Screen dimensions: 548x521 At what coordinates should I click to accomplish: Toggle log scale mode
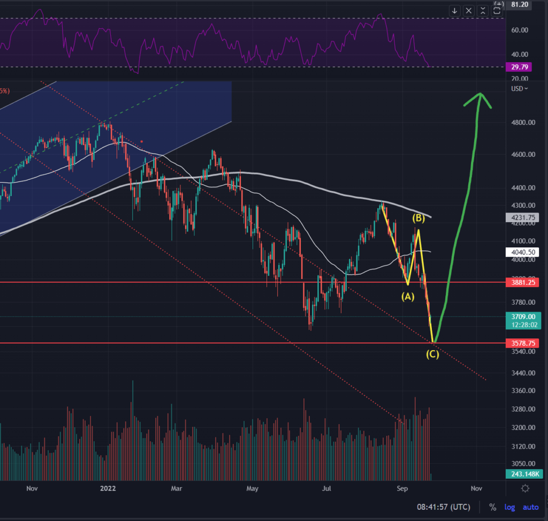509,507
